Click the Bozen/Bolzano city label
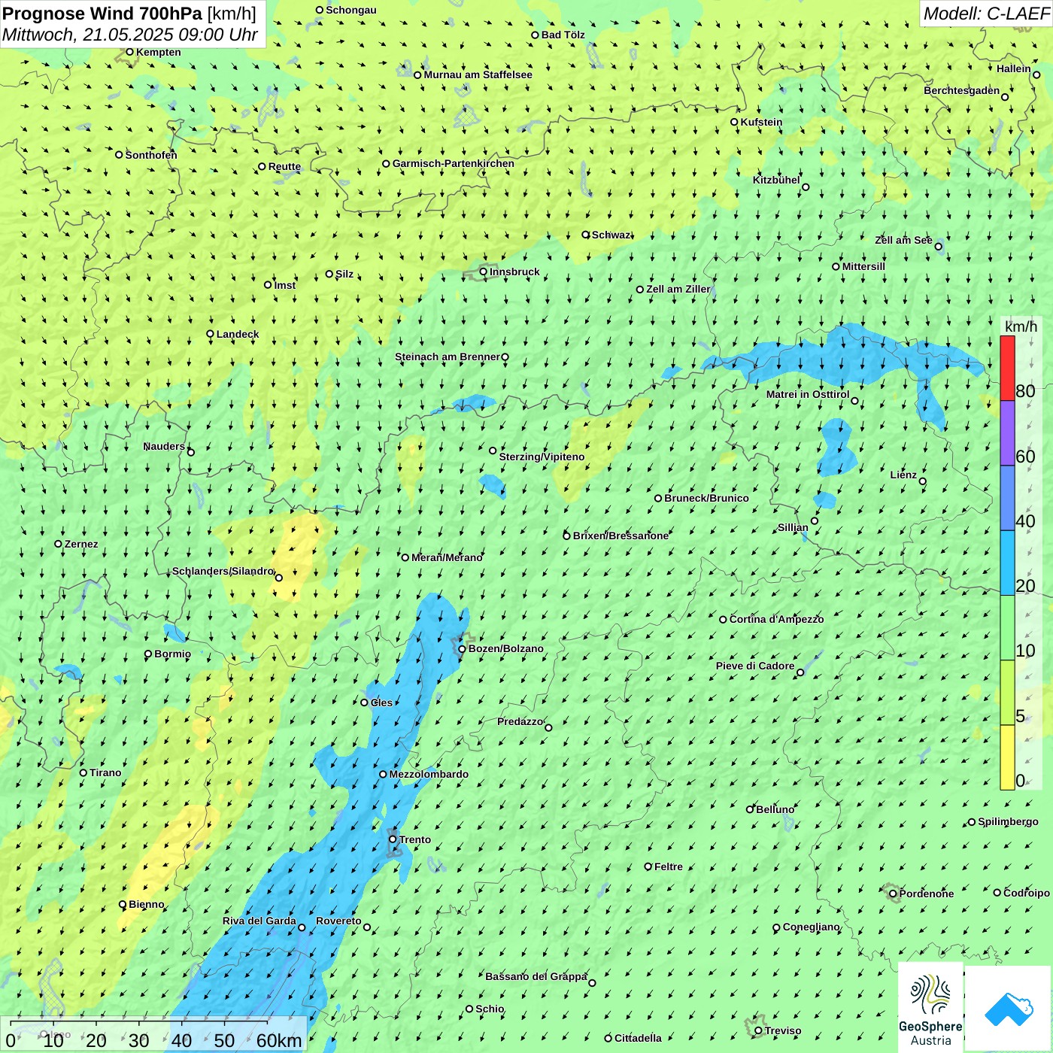This screenshot has height=1053, width=1053. 505,648
